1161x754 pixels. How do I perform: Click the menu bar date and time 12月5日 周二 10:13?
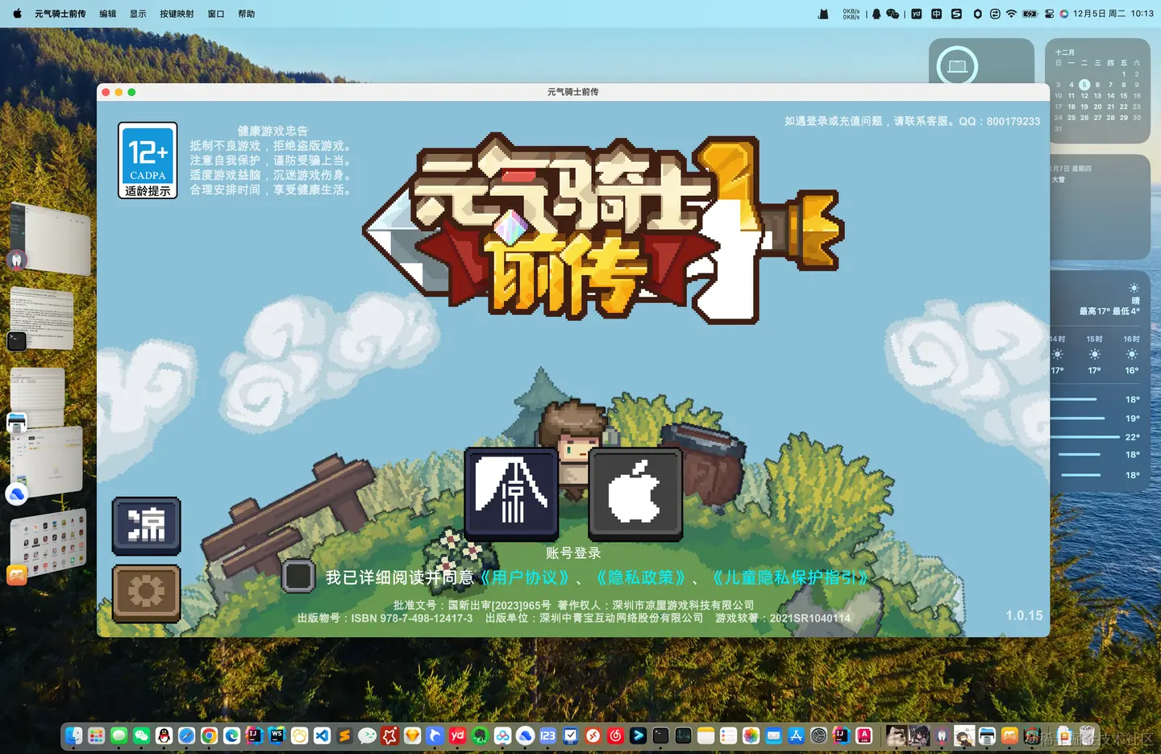(1113, 14)
